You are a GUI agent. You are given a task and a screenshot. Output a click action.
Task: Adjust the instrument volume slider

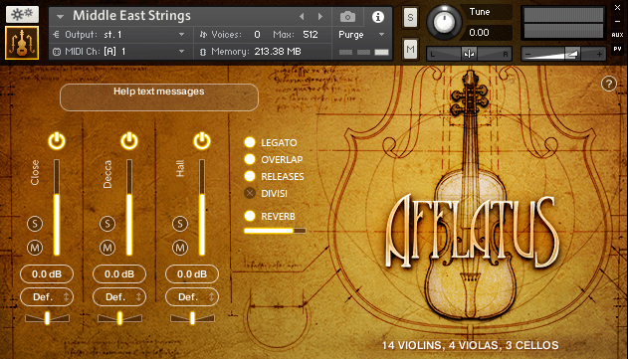(563, 54)
